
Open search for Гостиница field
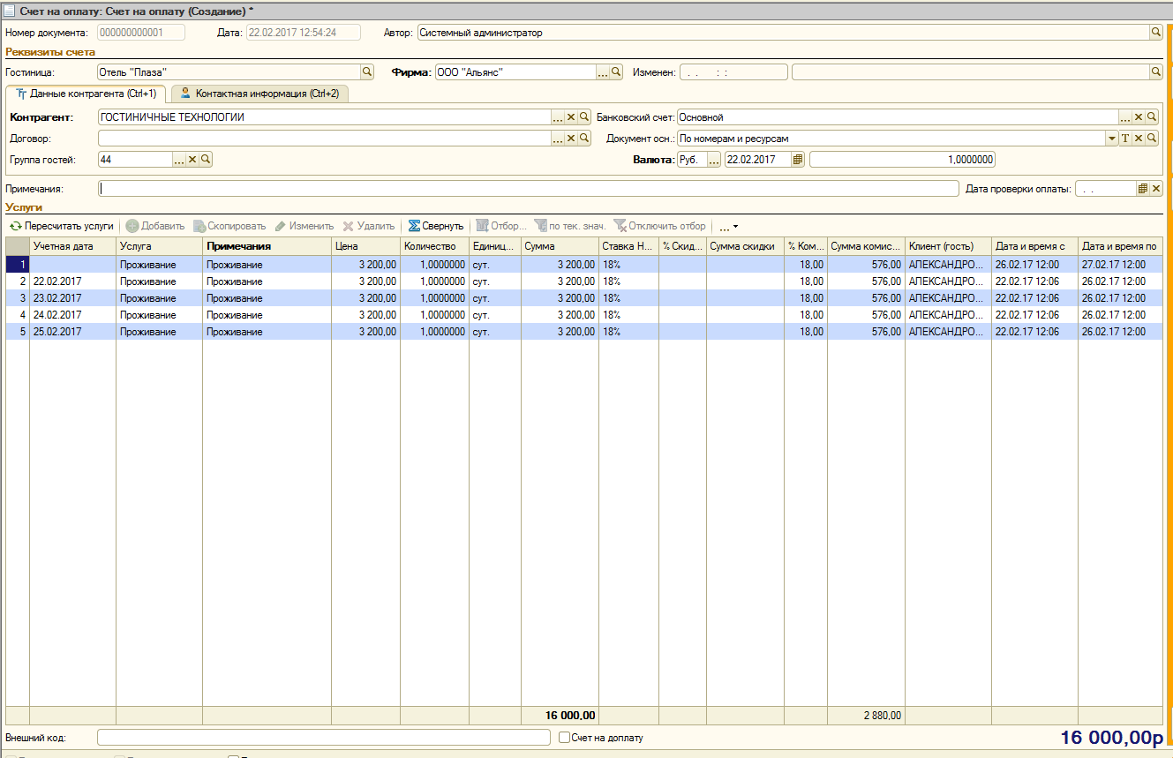pos(367,72)
